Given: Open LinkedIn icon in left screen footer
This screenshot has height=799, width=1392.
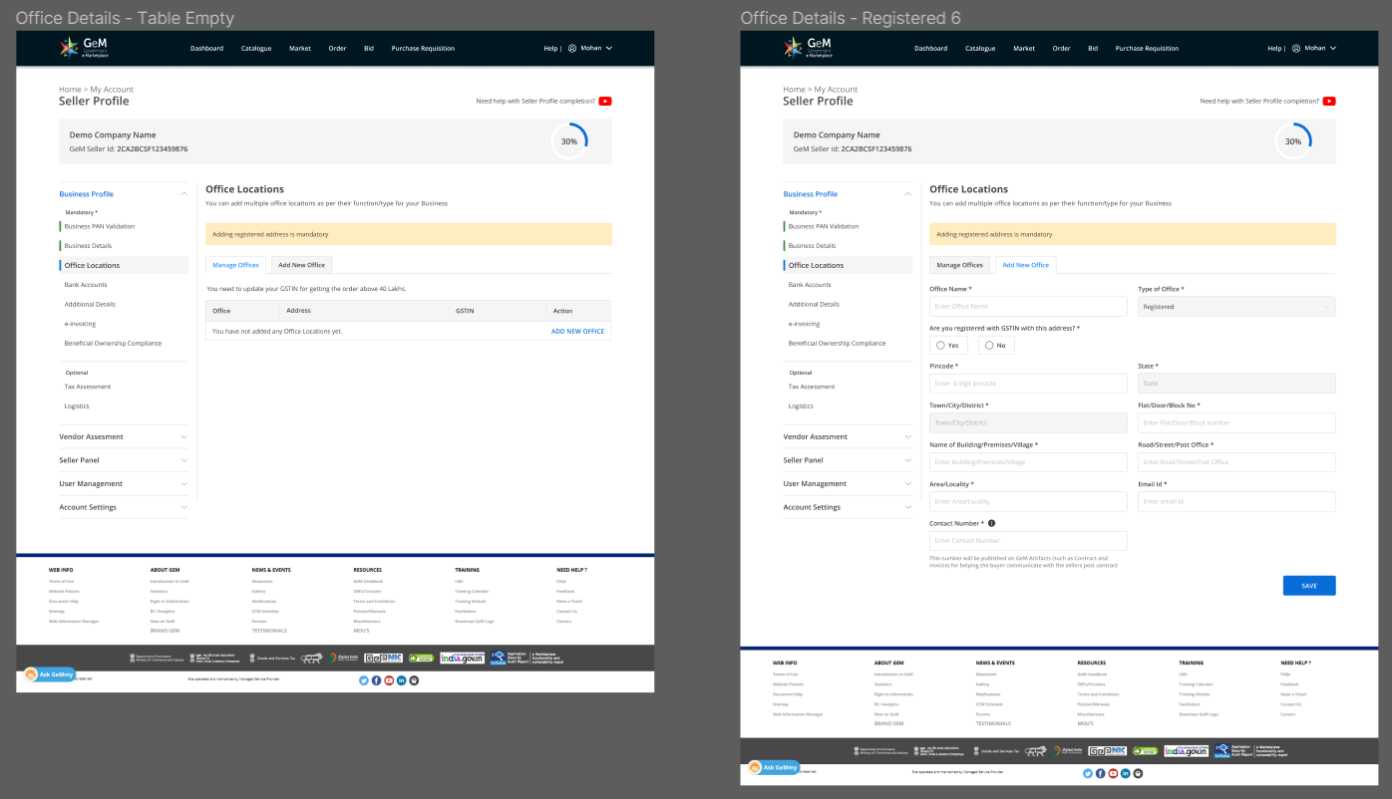Looking at the screenshot, I should (402, 680).
